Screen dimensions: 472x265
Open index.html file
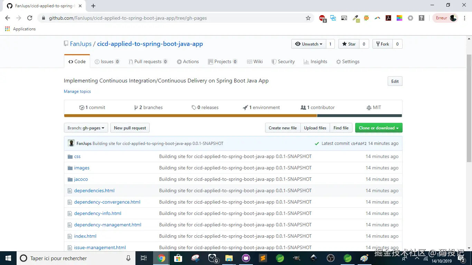tap(85, 236)
